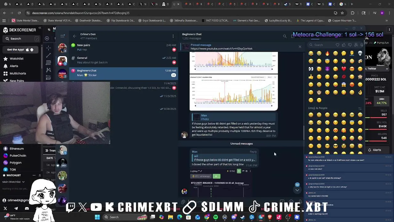Pick the red heart emoji
This screenshot has width=394, height=222.
344,69
